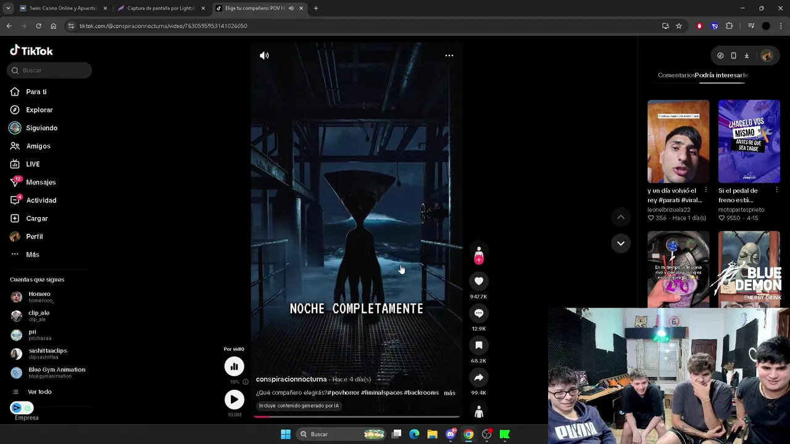Open options for 'Si el pedal de freno' video
Viewport: 790px width, 444px height.
(776, 190)
